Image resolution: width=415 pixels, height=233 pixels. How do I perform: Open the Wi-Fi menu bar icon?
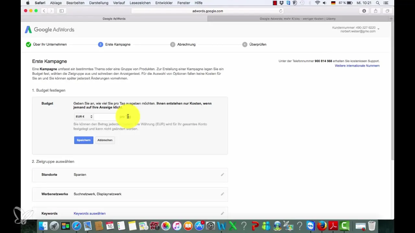(x=317, y=3)
